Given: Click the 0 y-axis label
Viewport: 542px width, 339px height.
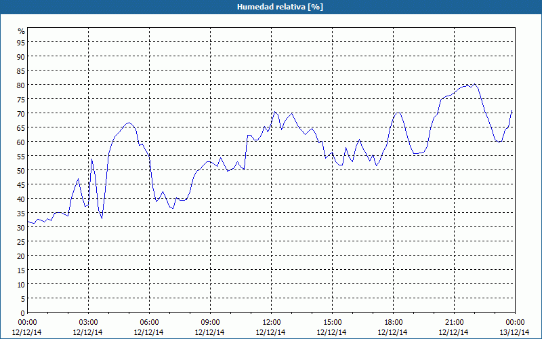Looking at the screenshot, I should click(x=23, y=313).
